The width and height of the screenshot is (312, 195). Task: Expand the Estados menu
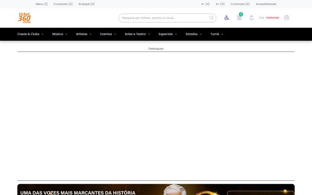(x=194, y=34)
